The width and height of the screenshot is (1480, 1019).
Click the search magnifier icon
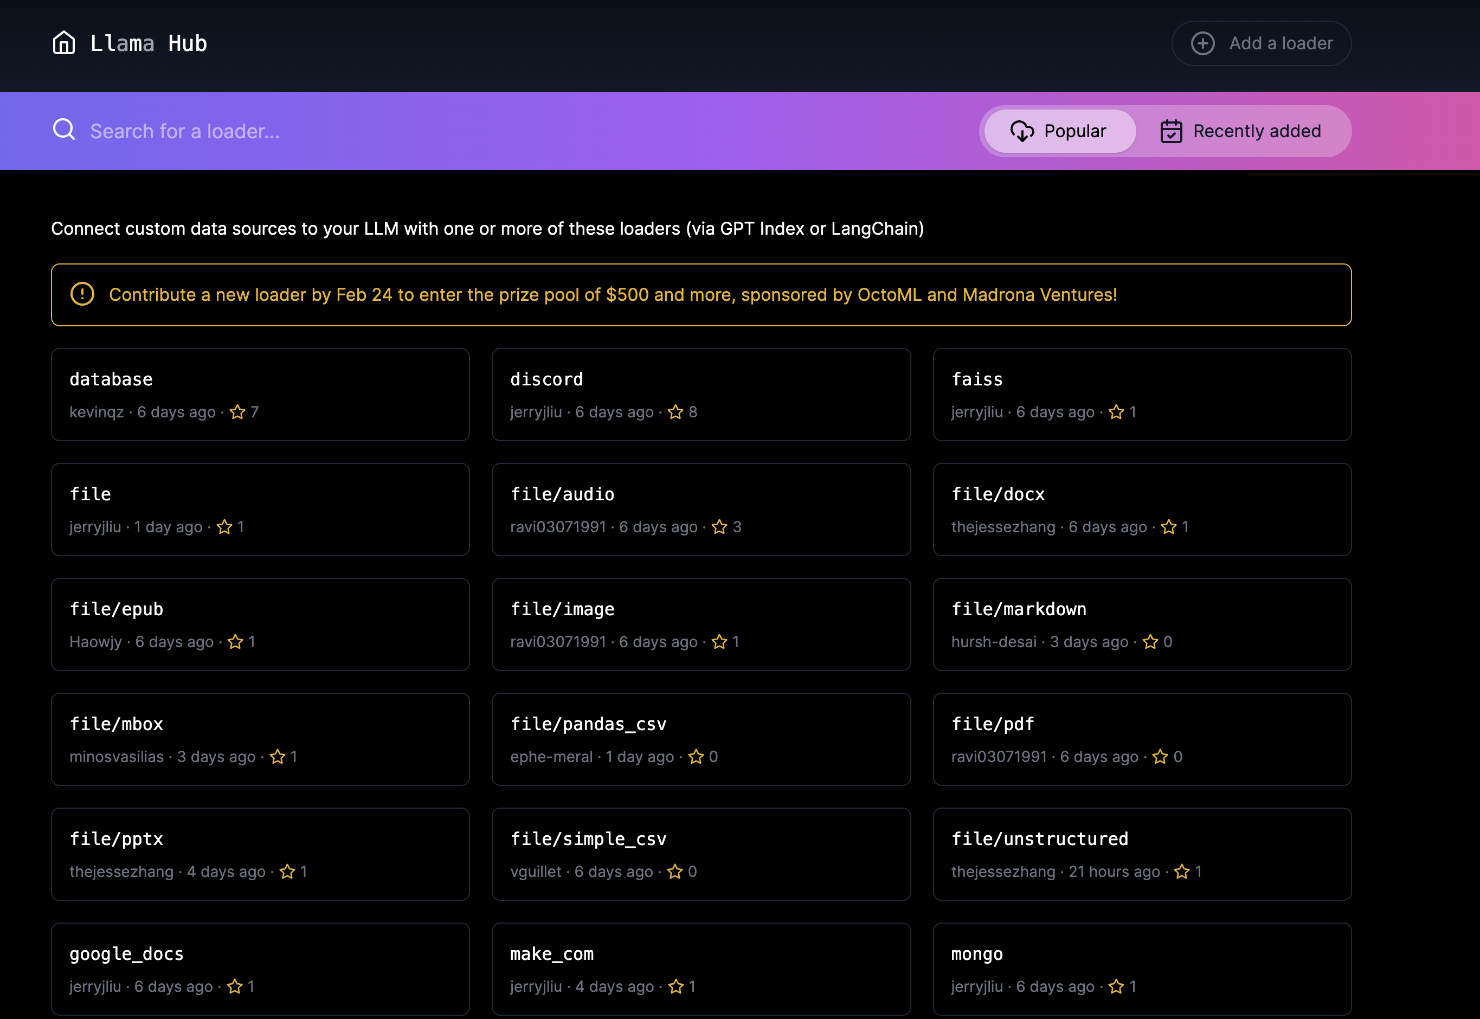tap(64, 130)
